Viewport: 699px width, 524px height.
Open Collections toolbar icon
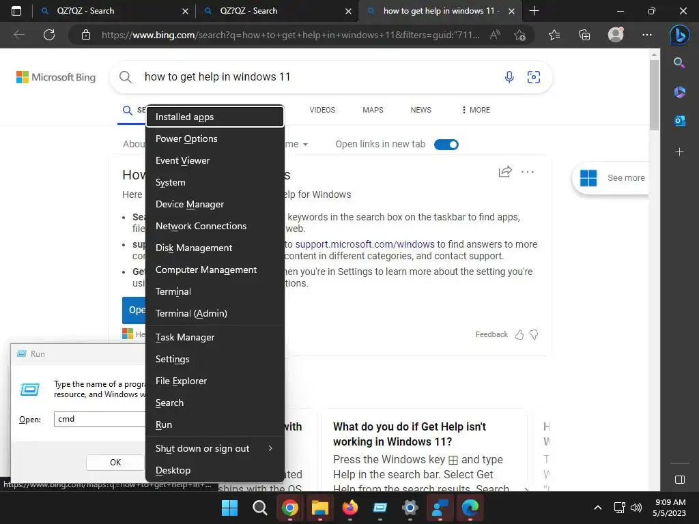[x=584, y=35]
